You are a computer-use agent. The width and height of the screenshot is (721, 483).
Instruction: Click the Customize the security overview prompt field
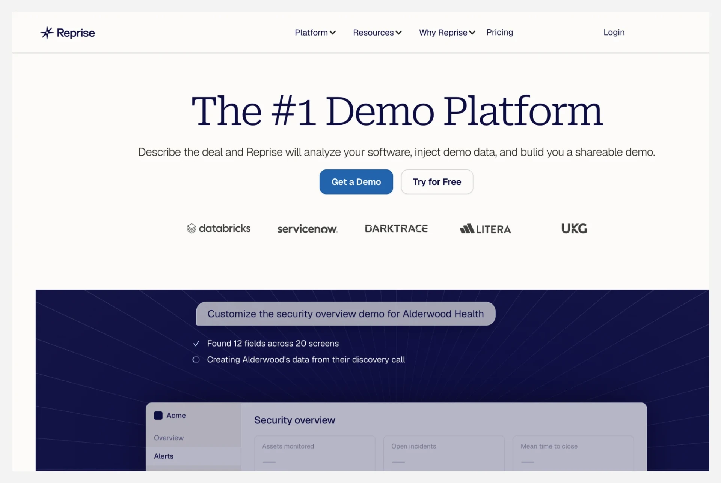point(345,313)
